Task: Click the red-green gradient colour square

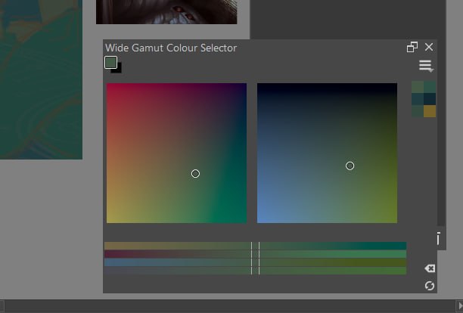Action: (x=176, y=153)
